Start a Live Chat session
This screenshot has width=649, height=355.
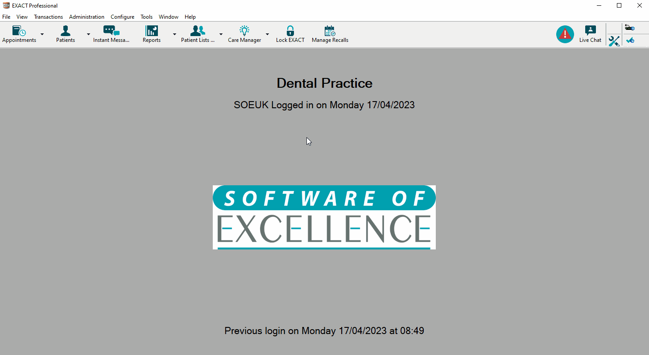coord(590,33)
